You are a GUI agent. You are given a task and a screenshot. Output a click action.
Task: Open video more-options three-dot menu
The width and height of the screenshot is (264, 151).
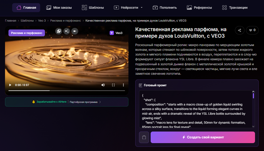(x=123, y=85)
